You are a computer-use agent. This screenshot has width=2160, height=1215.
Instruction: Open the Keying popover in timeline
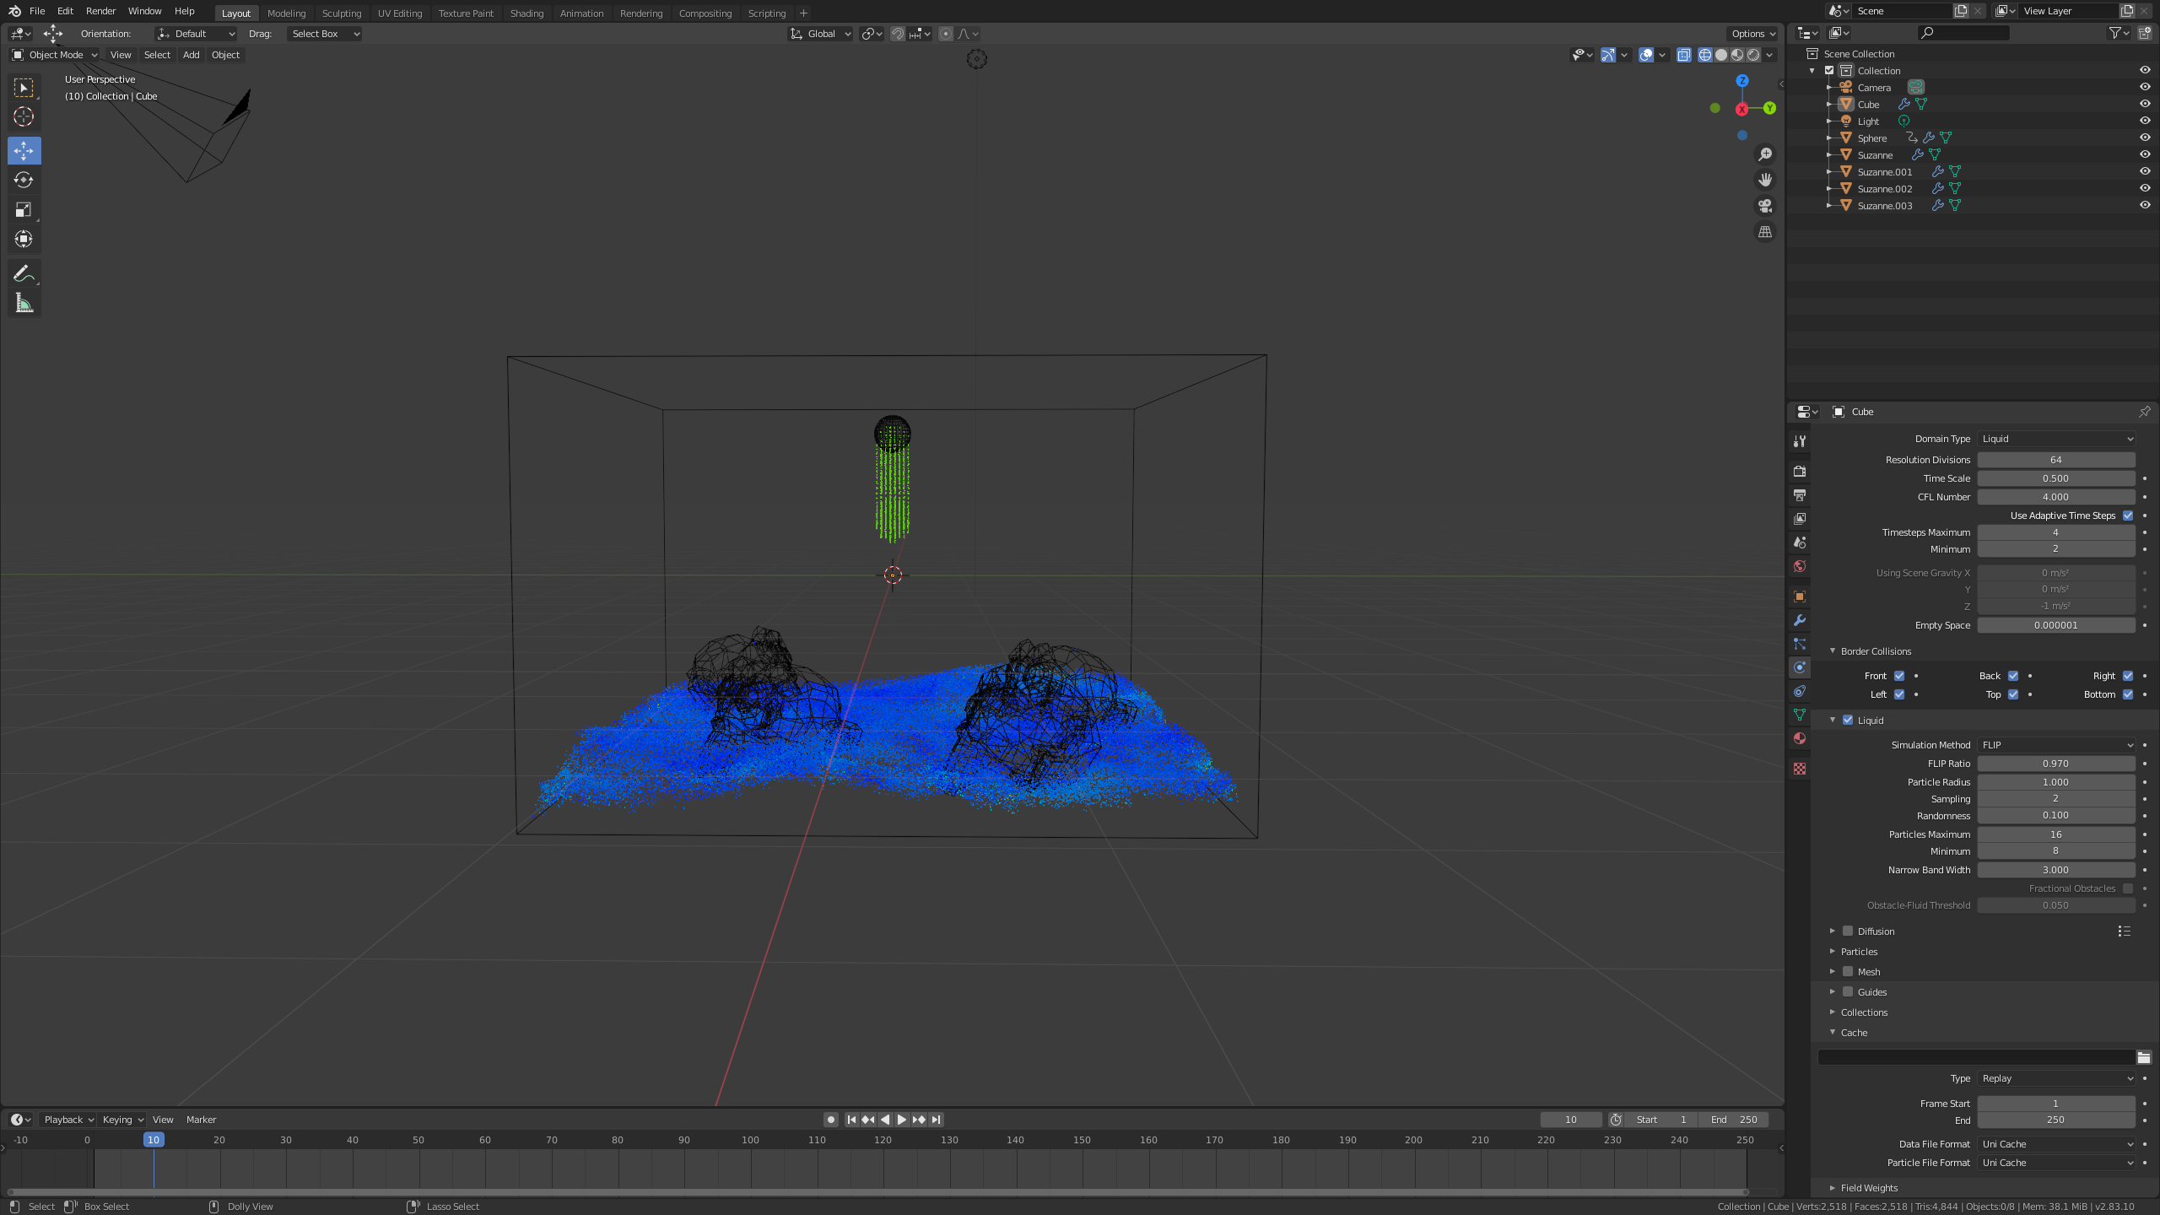click(122, 1120)
